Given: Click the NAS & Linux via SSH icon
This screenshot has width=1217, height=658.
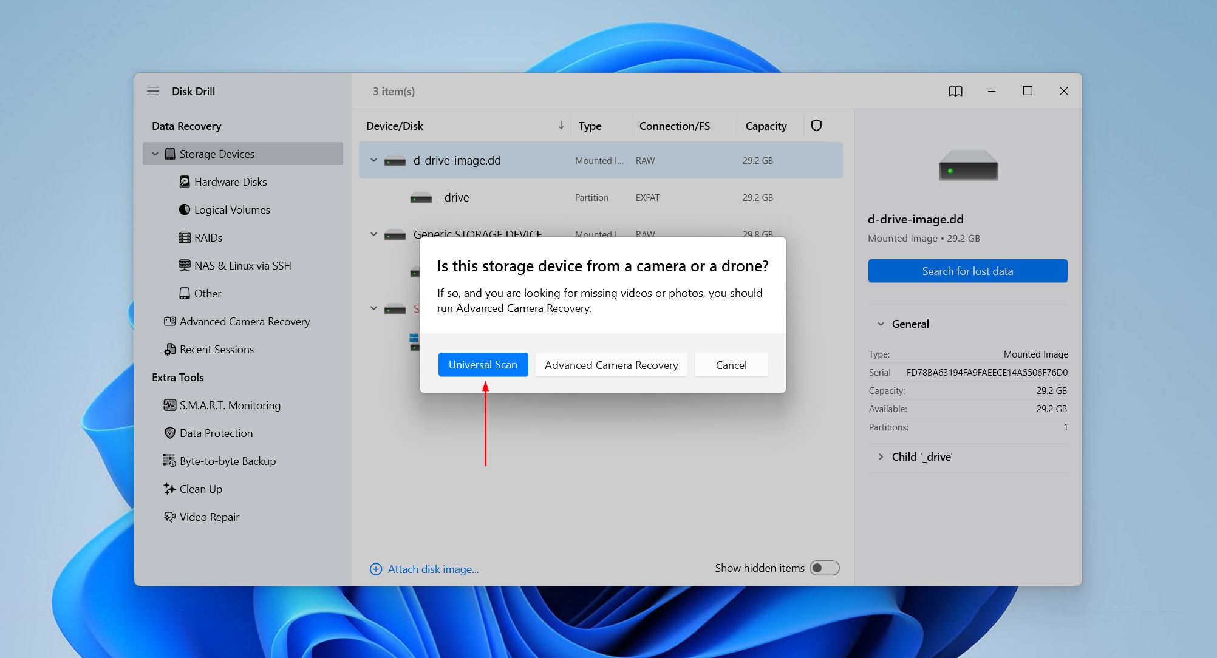Looking at the screenshot, I should [185, 265].
